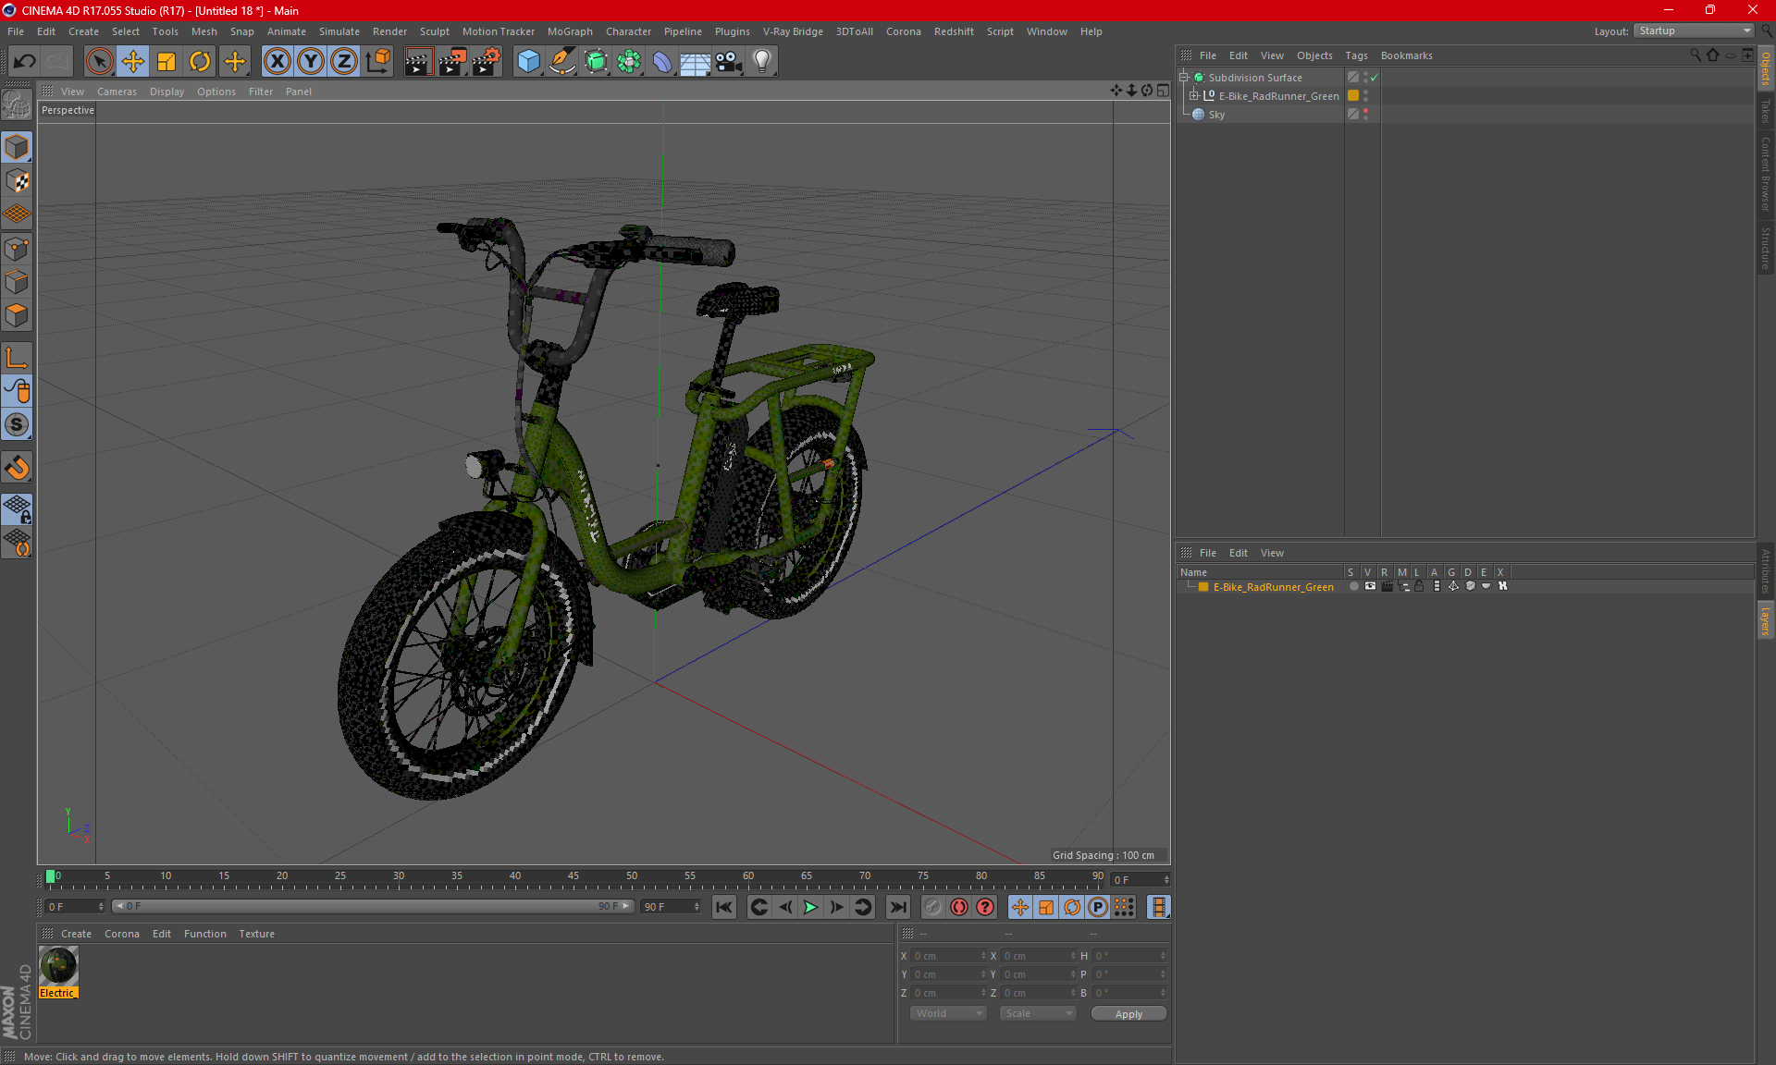Toggle the Z axis lock
The height and width of the screenshot is (1065, 1776).
pyautogui.click(x=344, y=62)
